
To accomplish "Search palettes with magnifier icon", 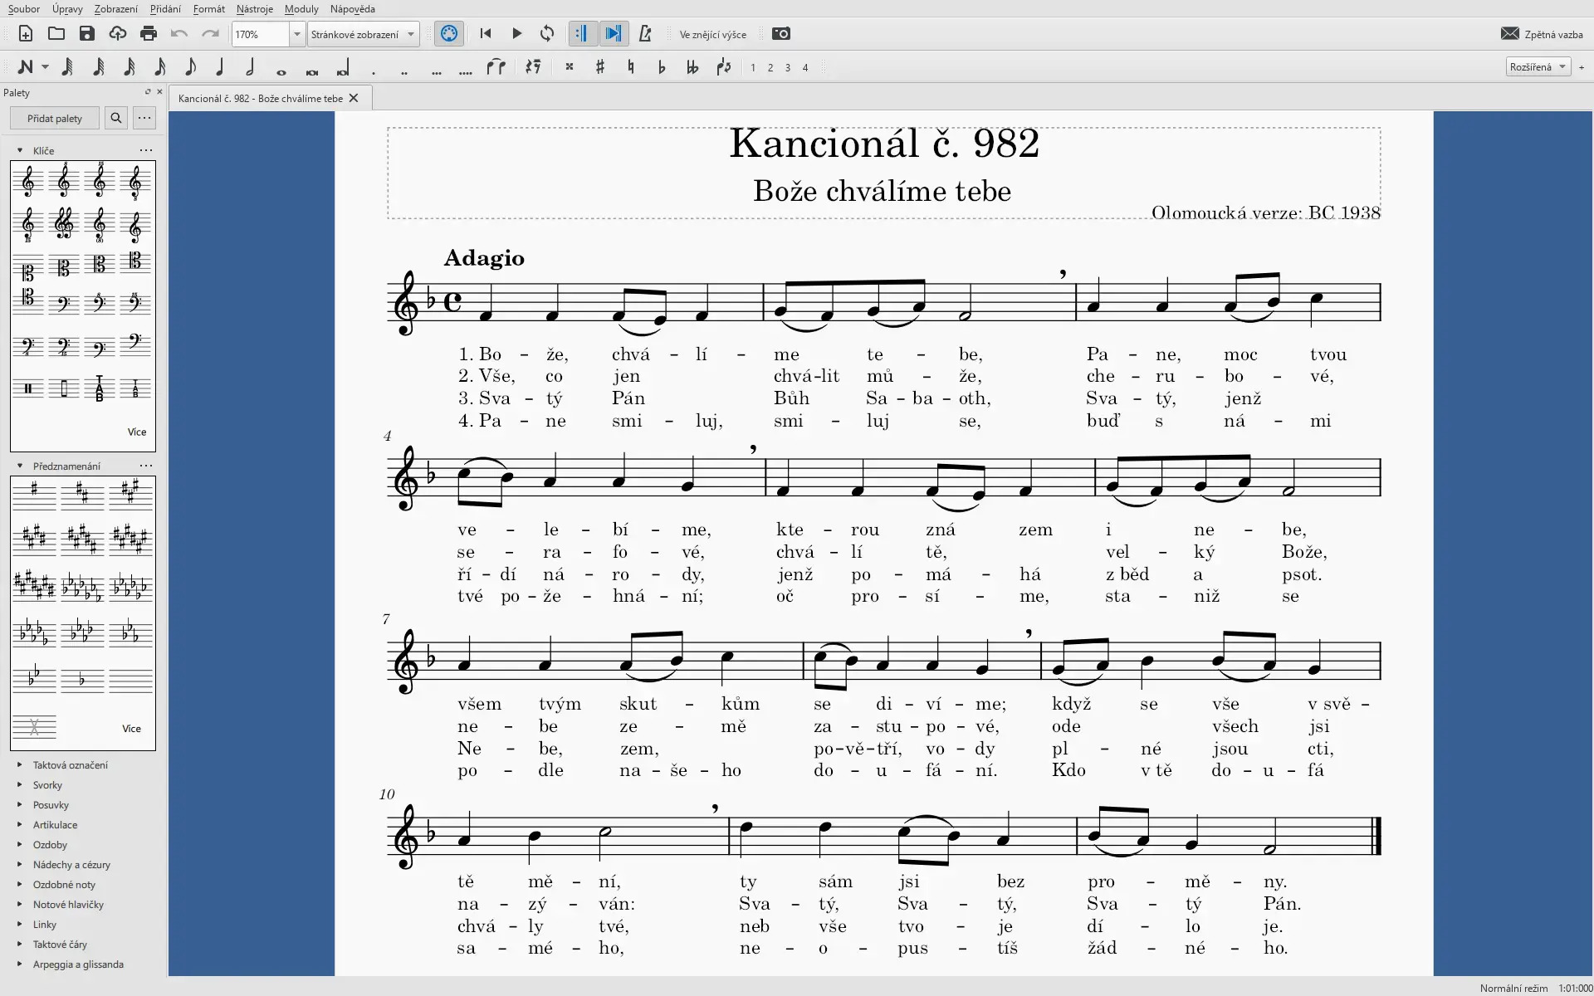I will pyautogui.click(x=116, y=118).
